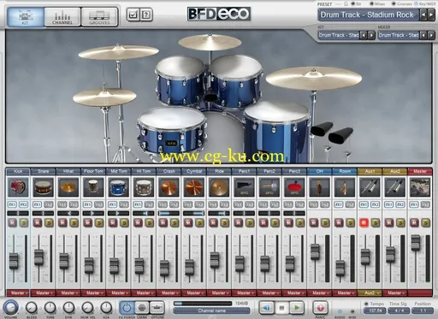Select the Perc3 red percussion slot image
The height and width of the screenshot is (319, 438).
[294, 187]
